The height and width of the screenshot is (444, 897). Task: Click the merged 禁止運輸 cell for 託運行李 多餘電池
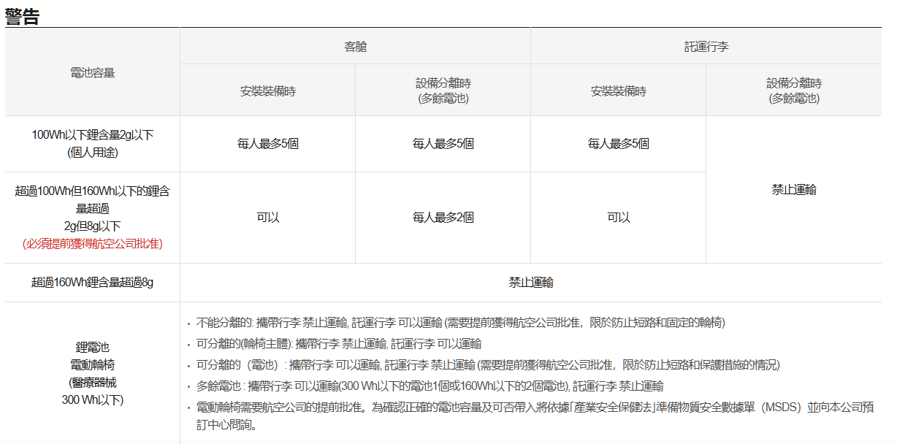pyautogui.click(x=794, y=190)
